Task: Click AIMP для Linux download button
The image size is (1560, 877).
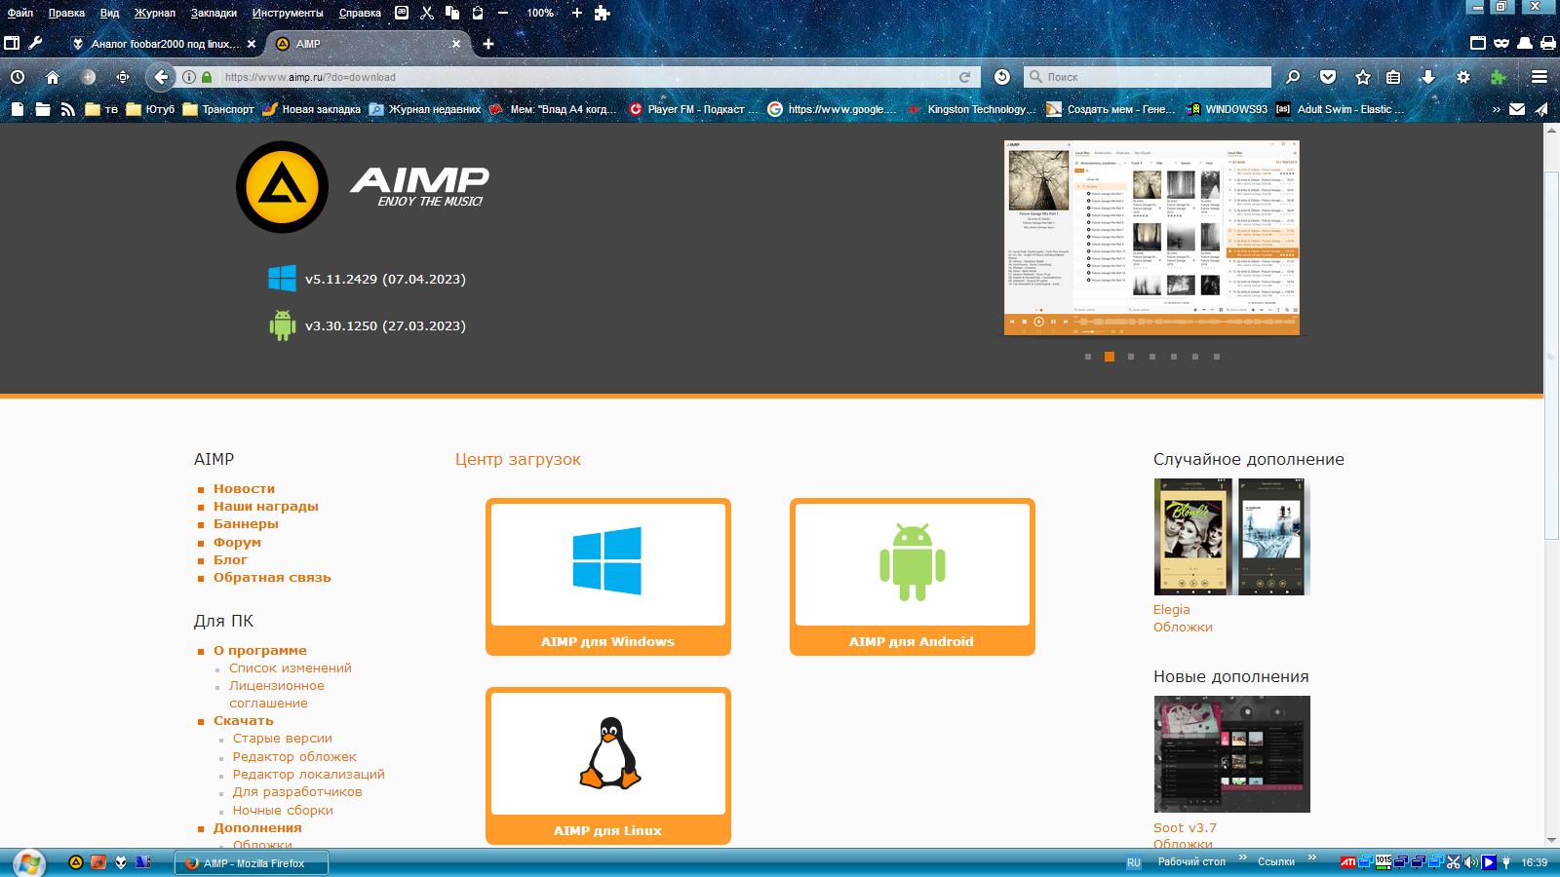Action: 607,766
